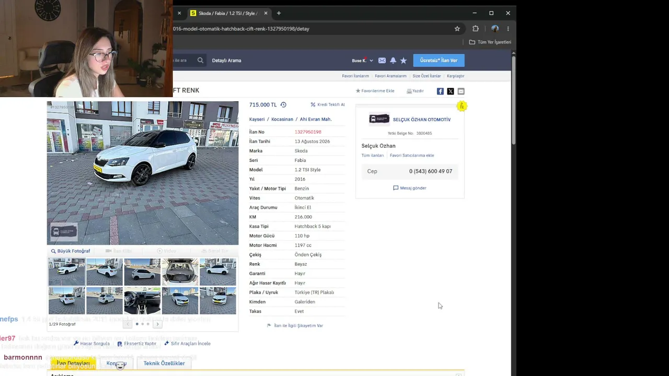Click Favori Satıcılarıma ekle link

(x=412, y=156)
